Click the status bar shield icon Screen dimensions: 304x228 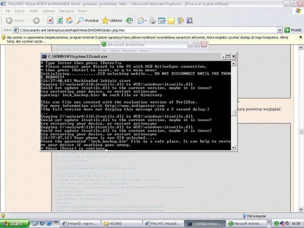(3, 216)
